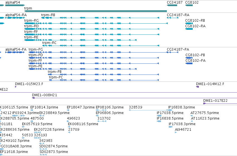237x156 pixels.
Task: Open EST EP11618.3prime
Action: point(14,152)
